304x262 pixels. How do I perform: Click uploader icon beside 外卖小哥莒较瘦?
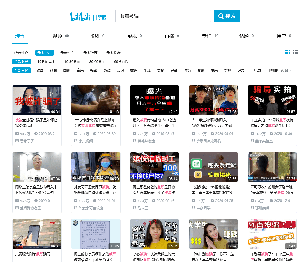click(x=76, y=208)
